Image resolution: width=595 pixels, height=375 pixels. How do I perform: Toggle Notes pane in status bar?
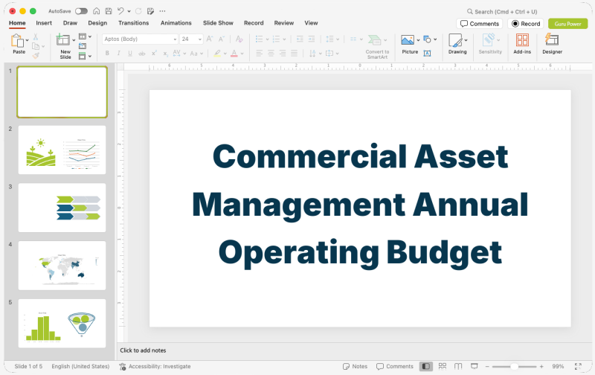pos(356,366)
